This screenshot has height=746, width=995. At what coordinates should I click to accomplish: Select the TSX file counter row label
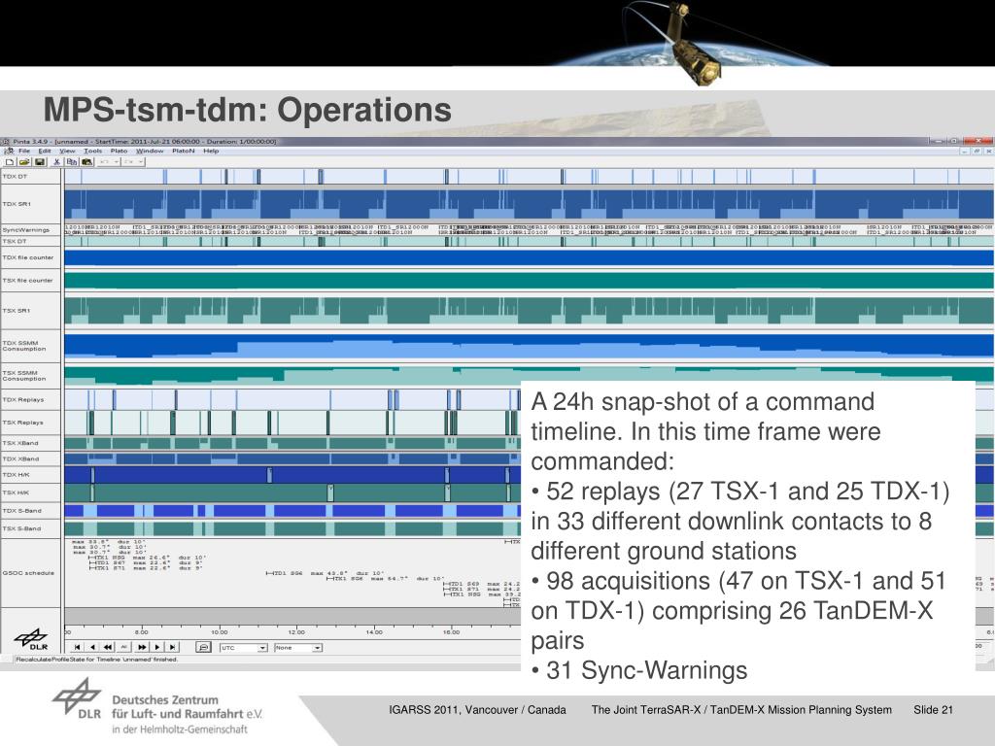[30, 281]
